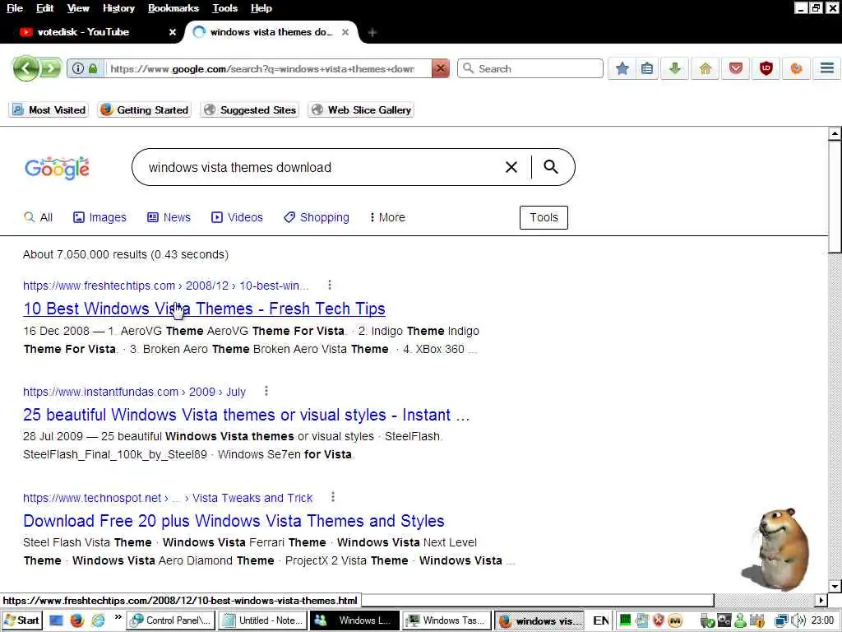
Task: Click the instantfundas.com result URL
Action: coord(134,391)
